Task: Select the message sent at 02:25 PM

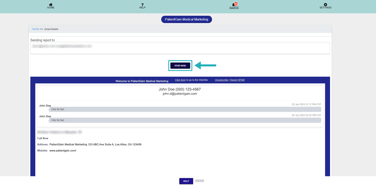Action: click(185, 120)
